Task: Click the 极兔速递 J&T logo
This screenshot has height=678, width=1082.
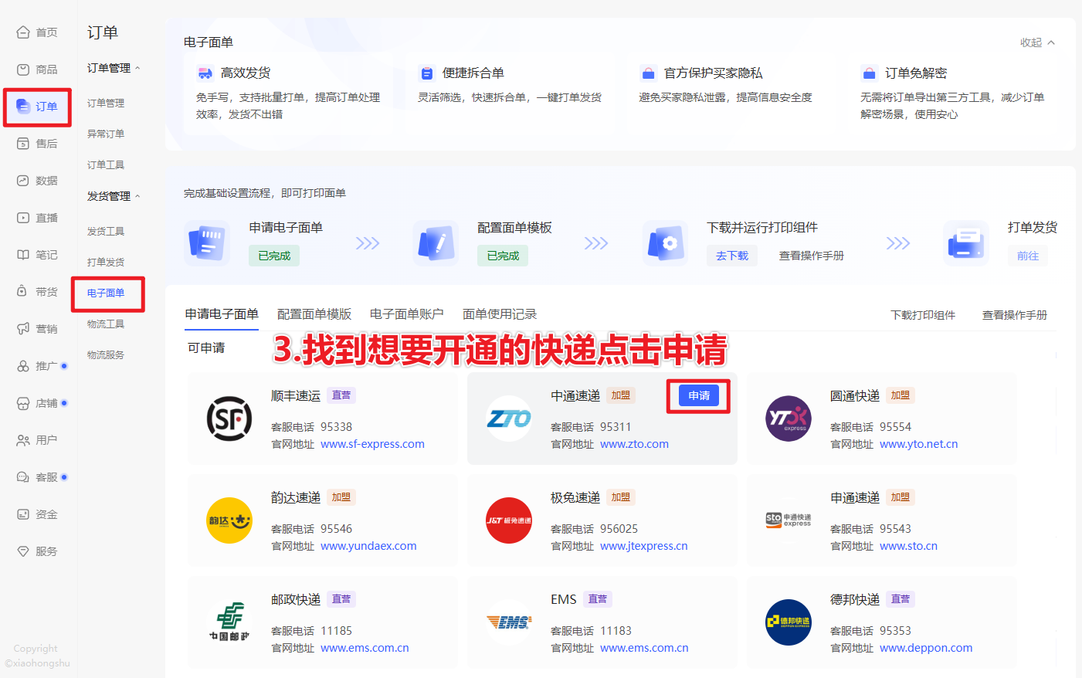Action: coord(509,520)
